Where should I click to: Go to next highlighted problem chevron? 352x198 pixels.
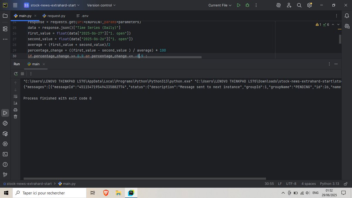(x=338, y=25)
